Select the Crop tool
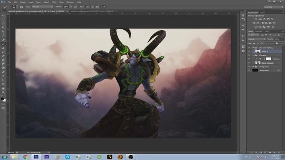The image size is (285, 160). (x=3, y=32)
